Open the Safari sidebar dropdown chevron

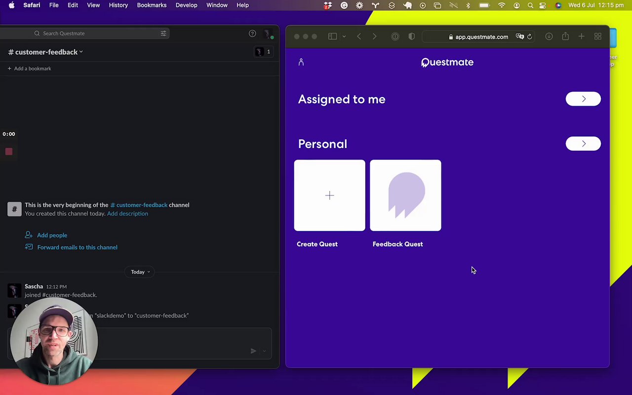pos(344,37)
